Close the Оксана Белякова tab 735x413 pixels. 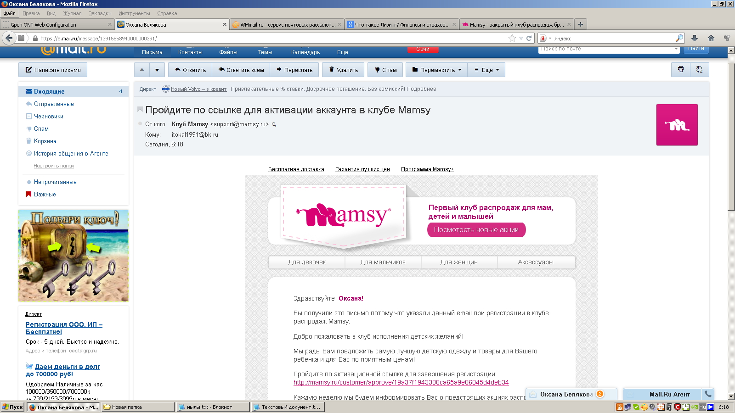(225, 24)
